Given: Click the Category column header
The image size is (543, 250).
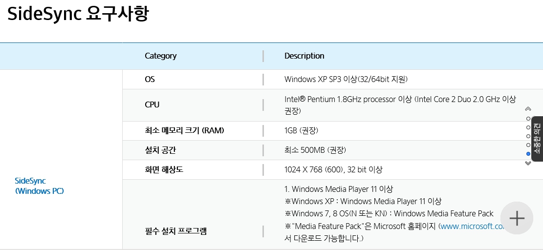Looking at the screenshot, I should click(161, 56).
